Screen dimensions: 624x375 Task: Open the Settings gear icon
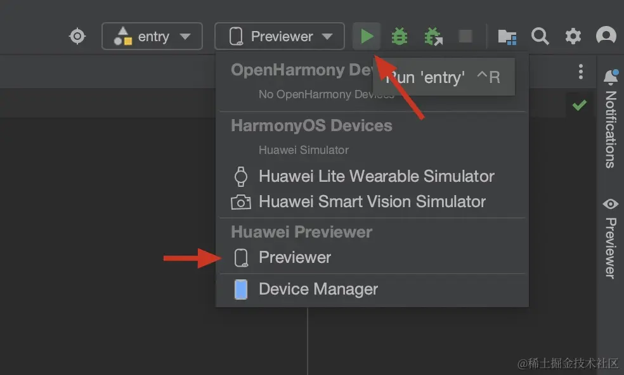573,36
